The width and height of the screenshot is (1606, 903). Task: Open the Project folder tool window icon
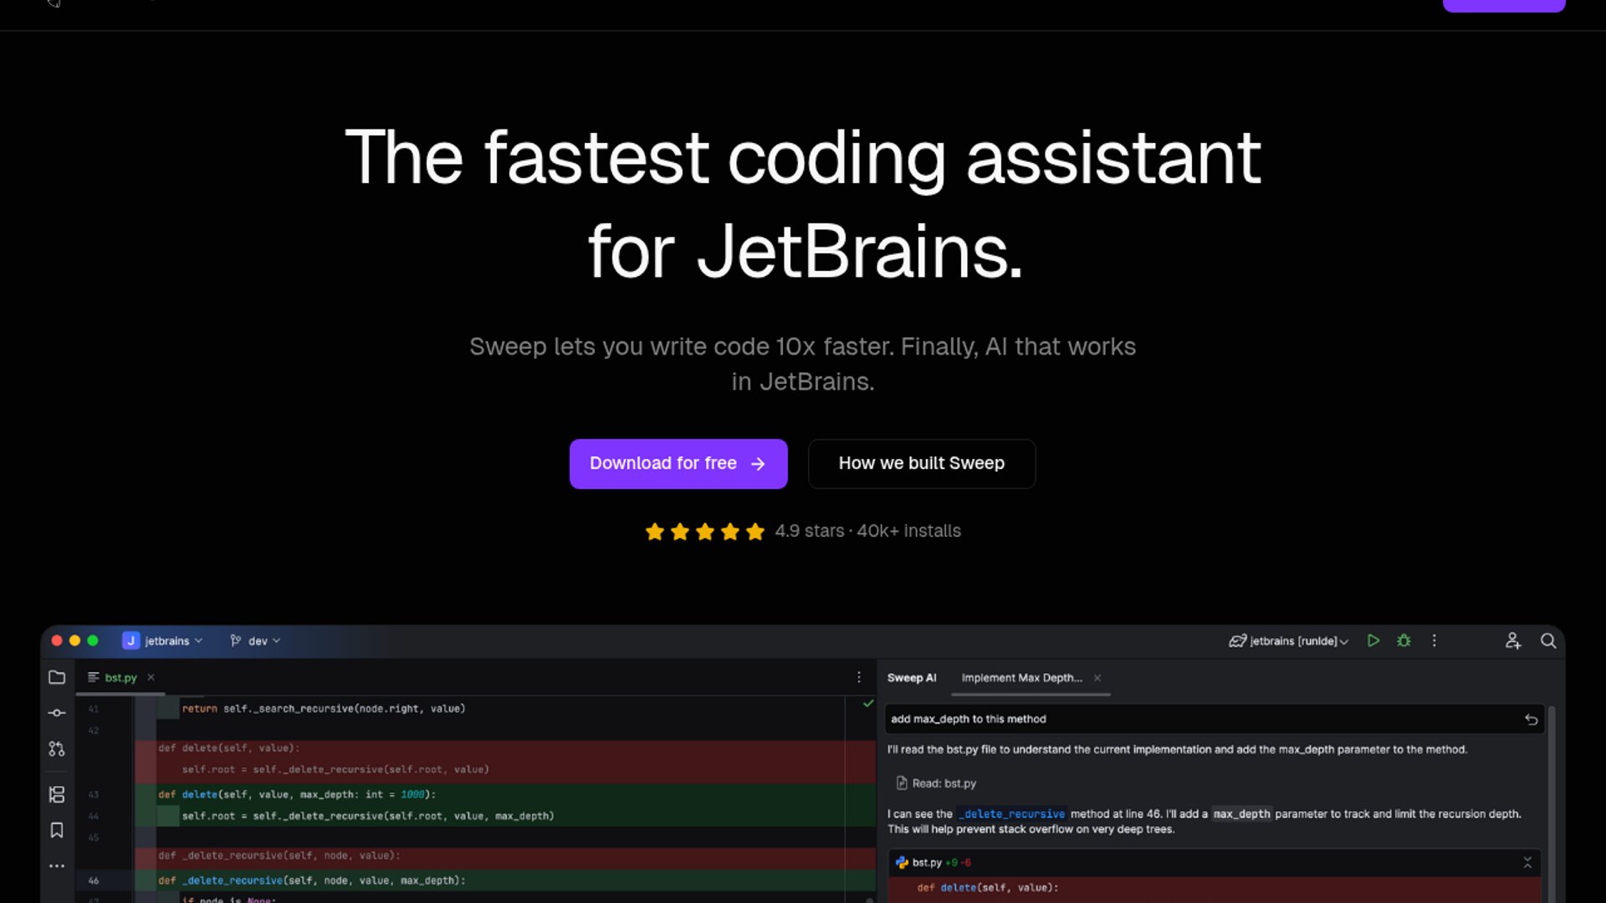pos(57,677)
